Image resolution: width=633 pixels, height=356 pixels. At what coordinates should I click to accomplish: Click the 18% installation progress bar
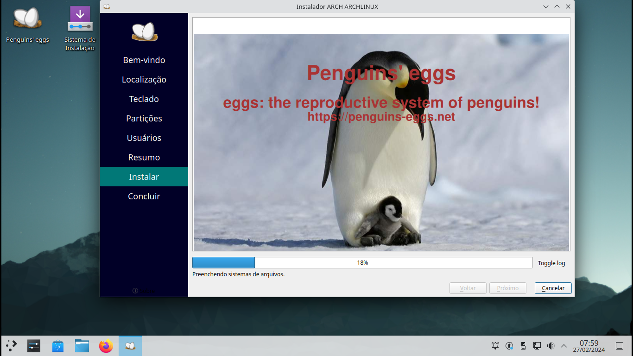[362, 262]
